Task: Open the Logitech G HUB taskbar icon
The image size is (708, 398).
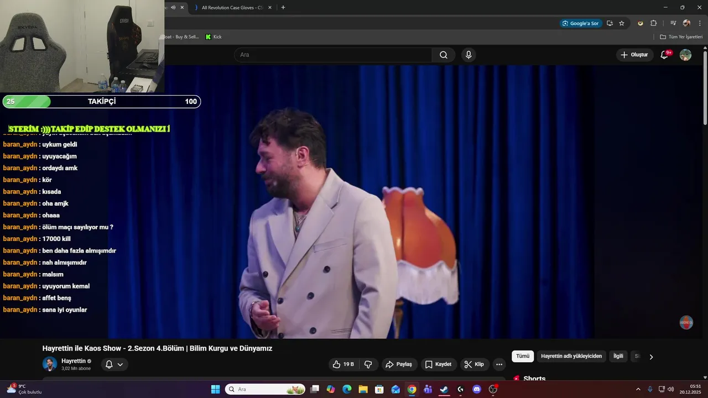Action: pyautogui.click(x=460, y=389)
